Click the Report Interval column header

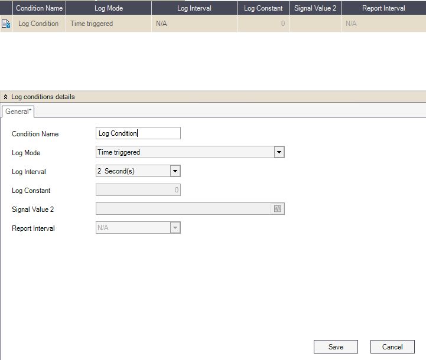[x=383, y=8]
